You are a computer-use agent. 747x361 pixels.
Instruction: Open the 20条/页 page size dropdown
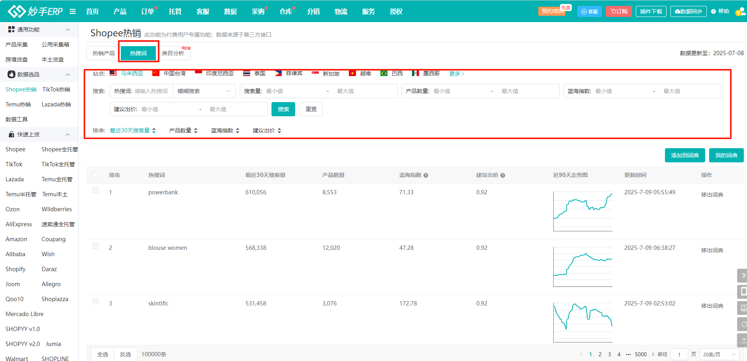coord(720,354)
